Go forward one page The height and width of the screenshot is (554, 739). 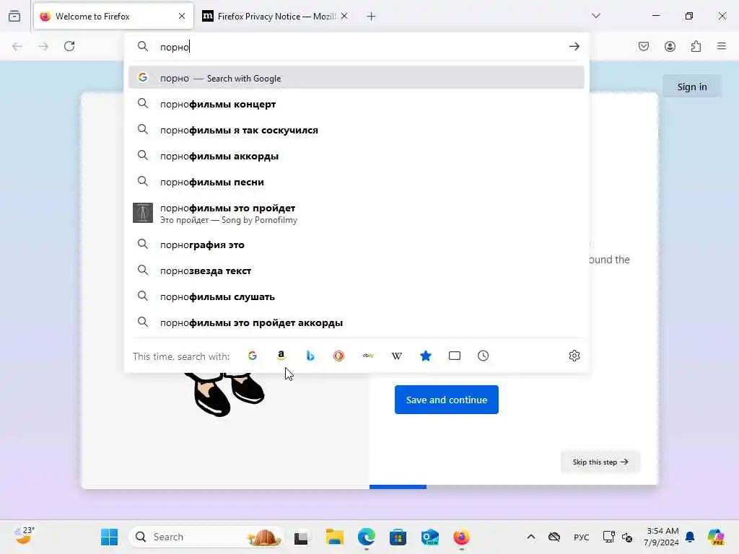click(43, 46)
